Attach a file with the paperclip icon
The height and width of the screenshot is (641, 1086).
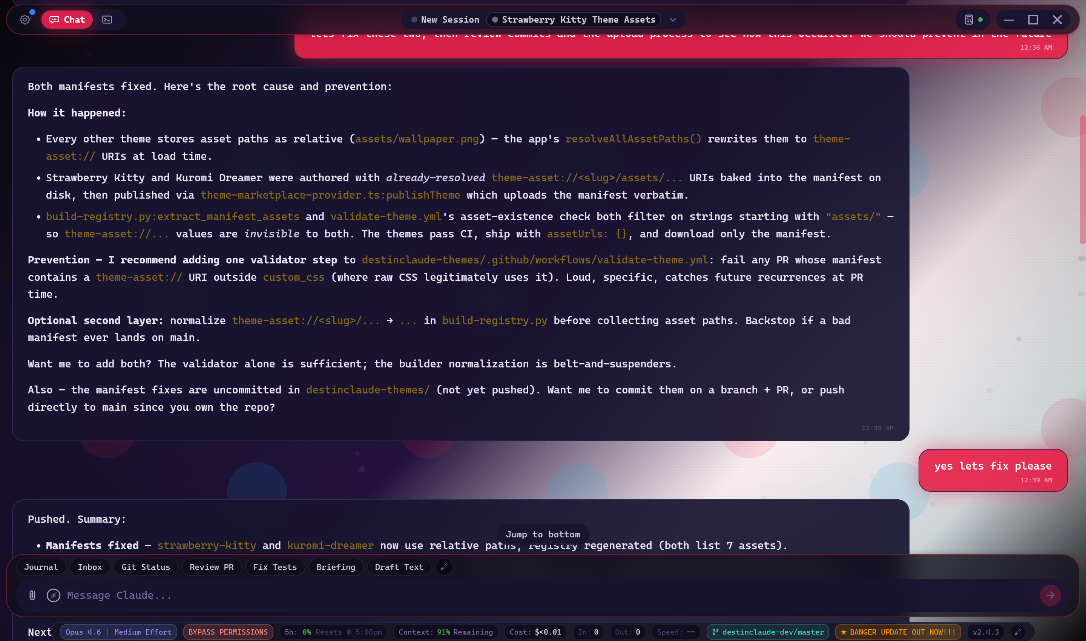click(x=32, y=595)
